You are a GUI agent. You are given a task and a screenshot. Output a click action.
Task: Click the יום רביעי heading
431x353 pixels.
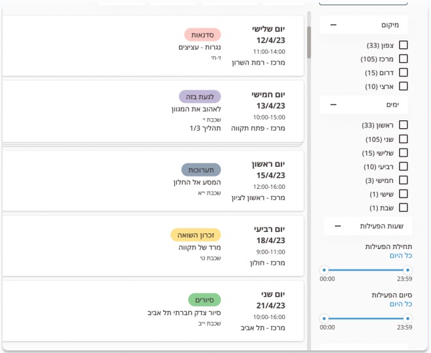click(x=270, y=229)
